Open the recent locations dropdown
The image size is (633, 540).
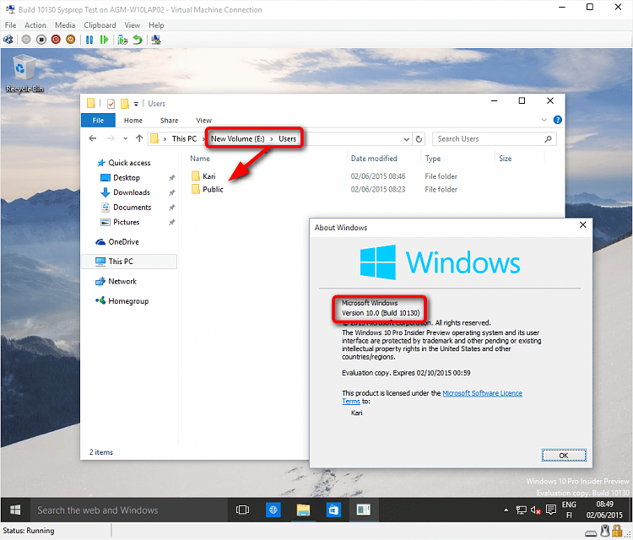click(126, 138)
